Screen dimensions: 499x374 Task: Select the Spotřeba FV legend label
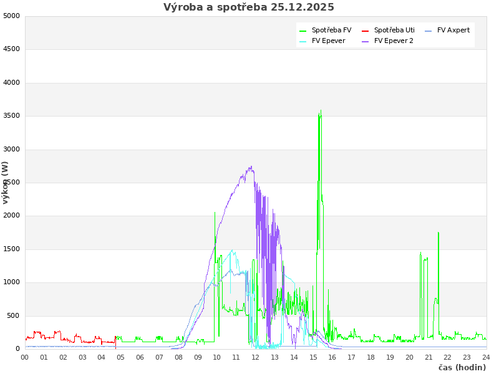click(x=331, y=30)
